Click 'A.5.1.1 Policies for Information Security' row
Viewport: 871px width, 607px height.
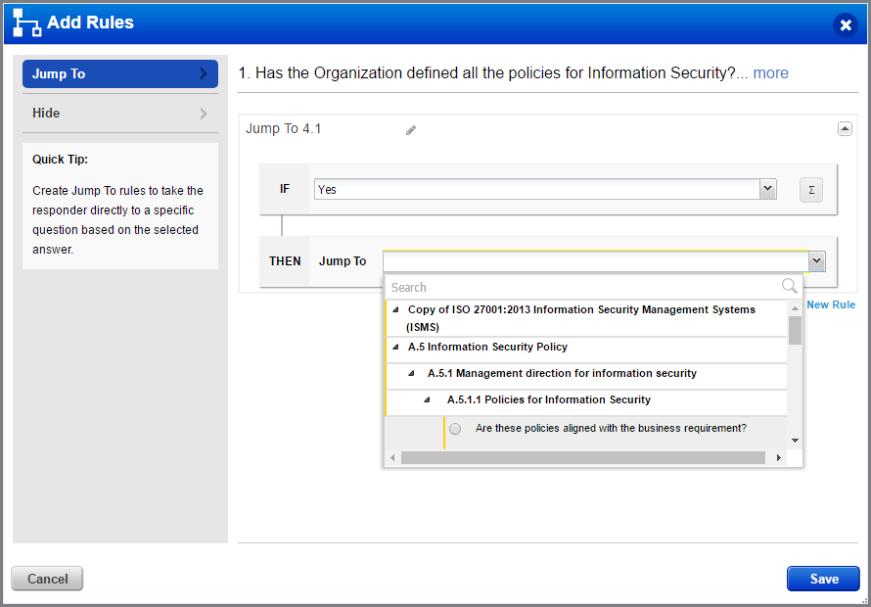pos(586,402)
